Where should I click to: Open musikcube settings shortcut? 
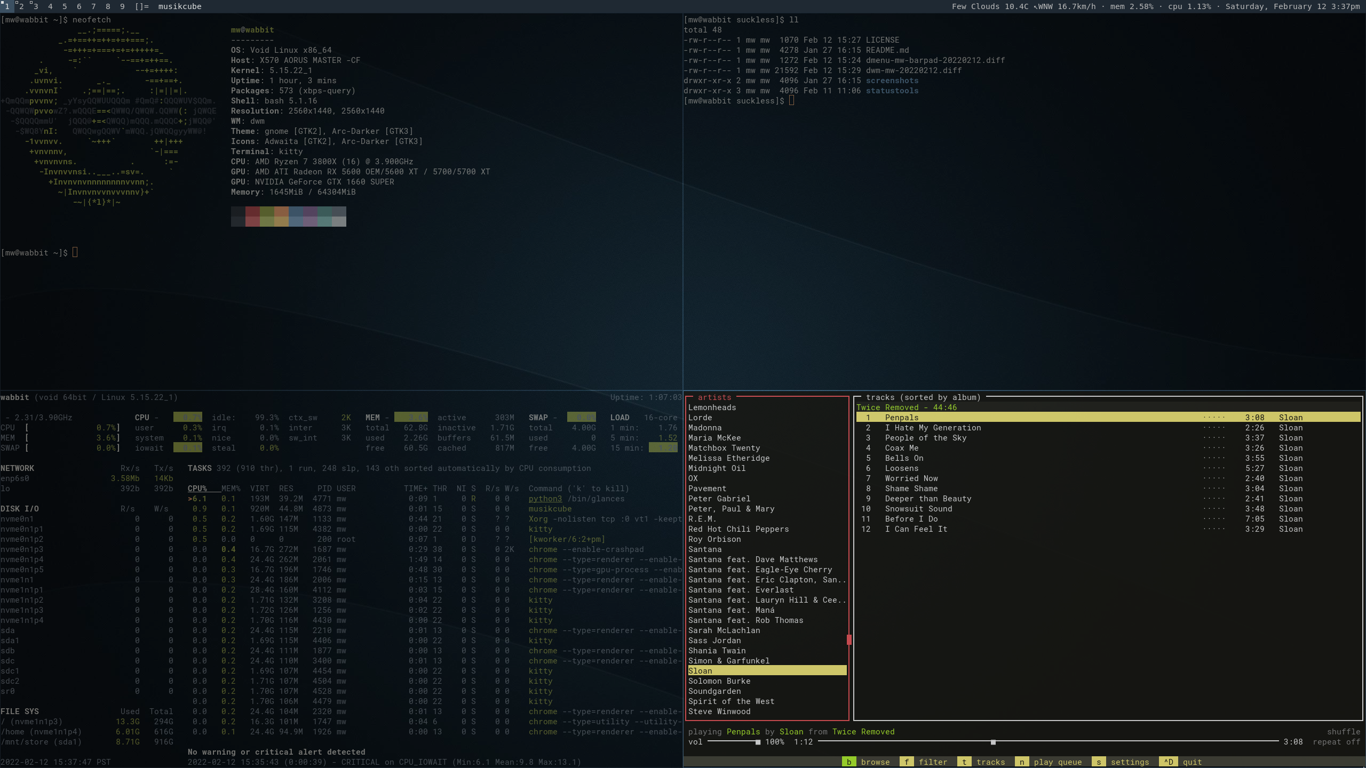(1121, 762)
